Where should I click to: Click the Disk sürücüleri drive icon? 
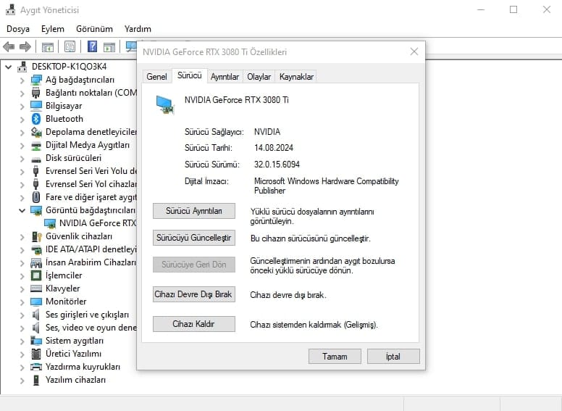[x=36, y=159]
